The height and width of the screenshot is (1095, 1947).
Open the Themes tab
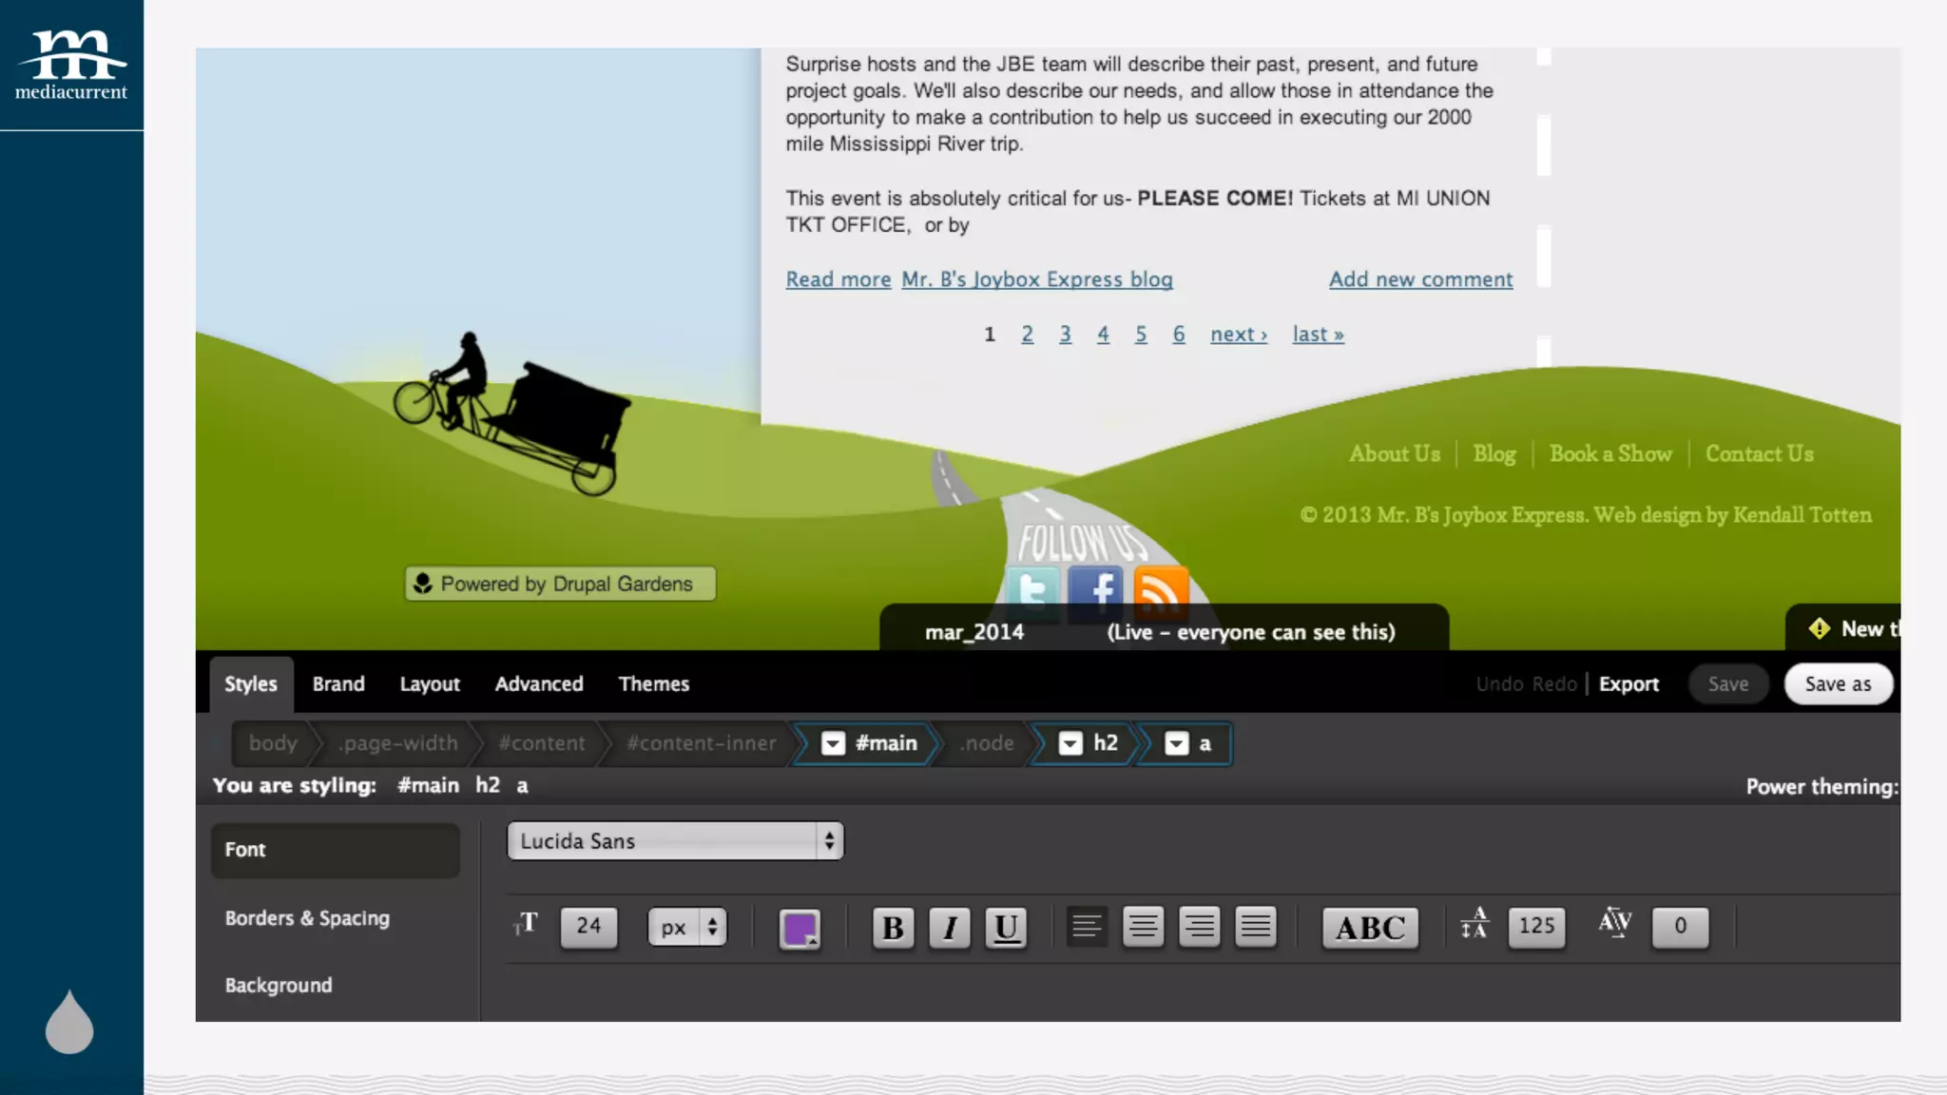coord(653,684)
